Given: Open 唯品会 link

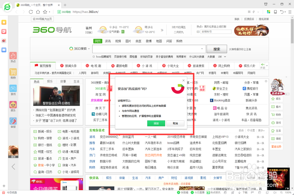Looking at the screenshot, I should tap(220, 108).
